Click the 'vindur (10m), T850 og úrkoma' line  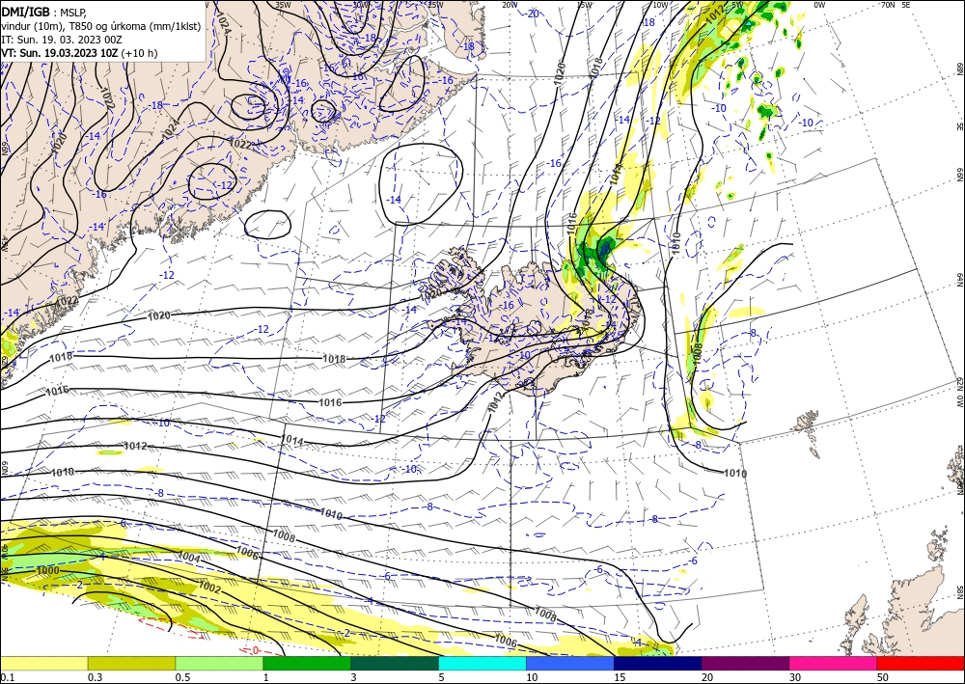click(x=101, y=26)
